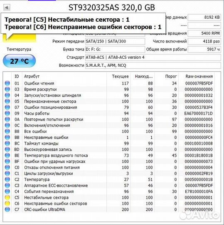Click status icon for 04 Запуски/остановки шпинделя
The image size is (224, 225).
[7, 95]
